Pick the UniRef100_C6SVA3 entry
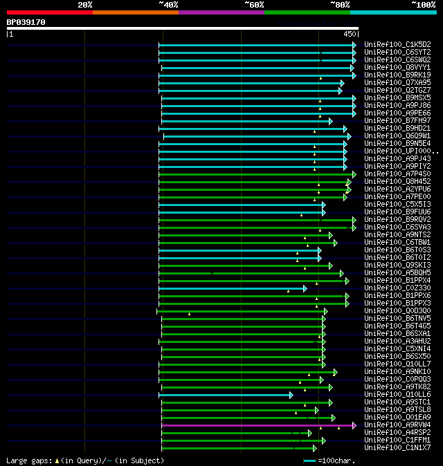Viewport: 443px width, 466px height. pos(397,227)
